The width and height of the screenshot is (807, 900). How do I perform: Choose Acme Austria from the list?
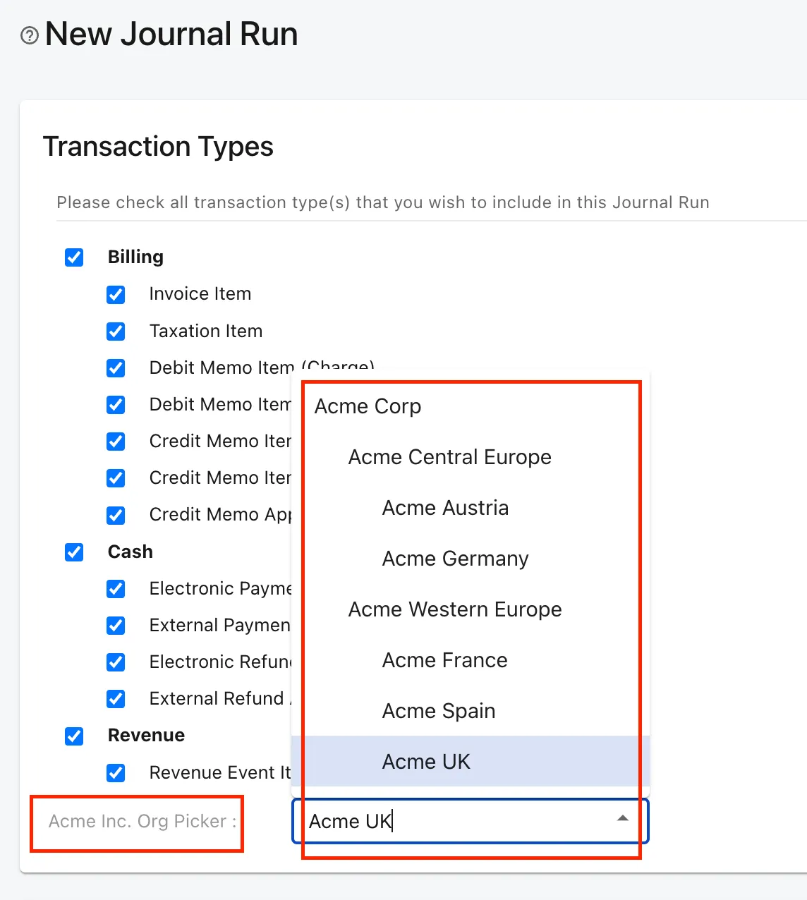(x=471, y=508)
